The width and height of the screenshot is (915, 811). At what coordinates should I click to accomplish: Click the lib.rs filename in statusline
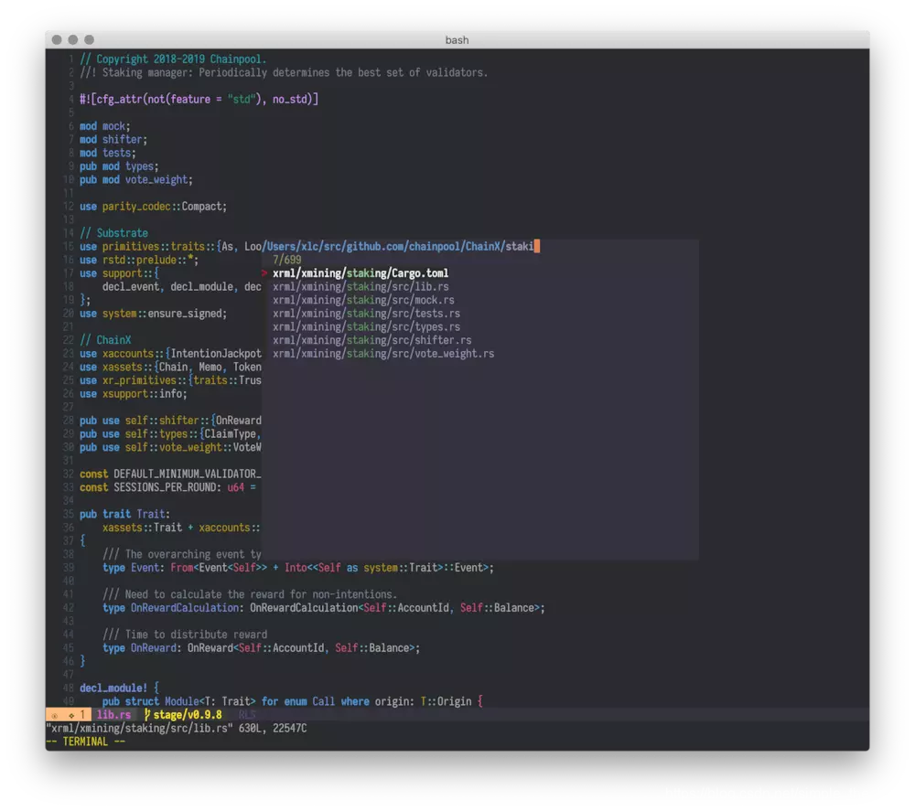pos(113,715)
